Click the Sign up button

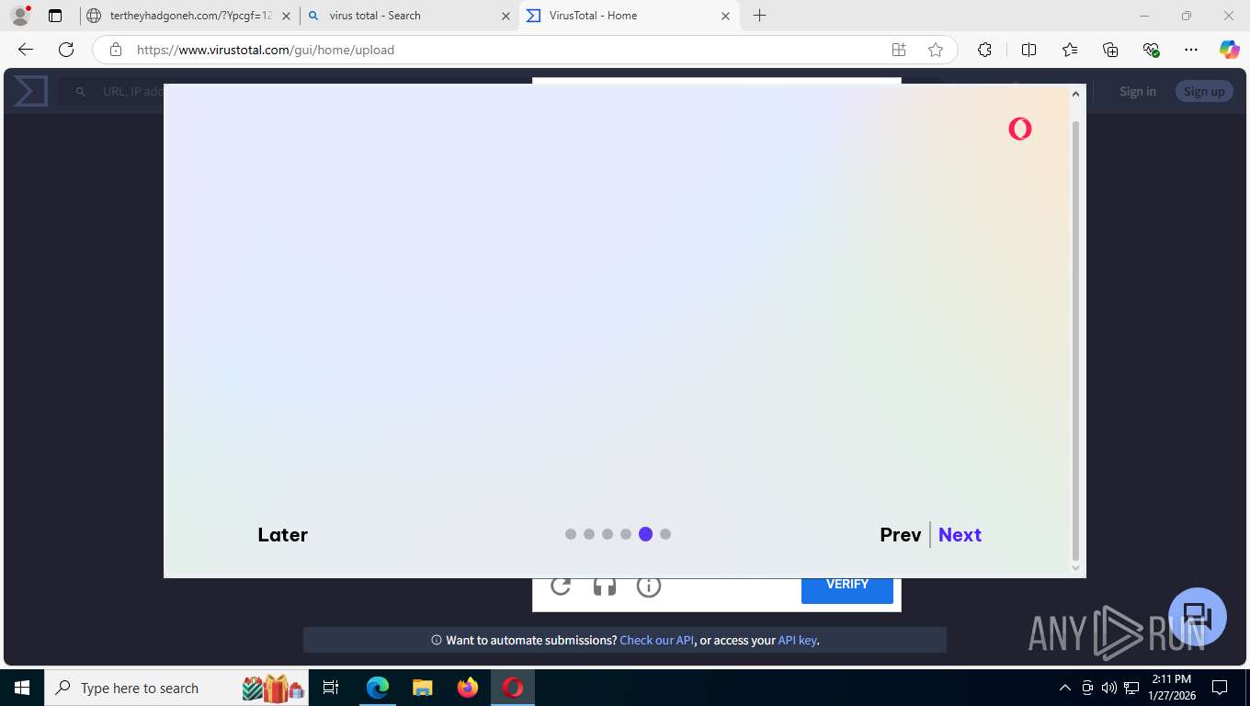tap(1204, 91)
